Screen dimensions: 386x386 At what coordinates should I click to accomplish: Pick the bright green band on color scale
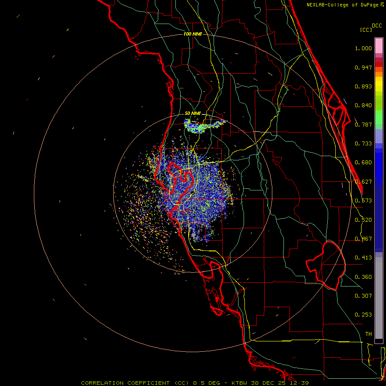pyautogui.click(x=379, y=117)
